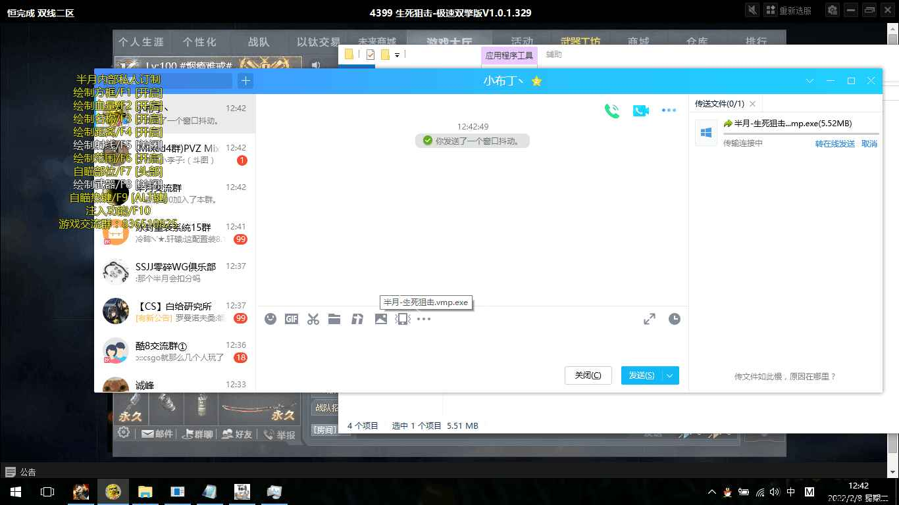The image size is (899, 505).
Task: Select the screenshot scissors tool
Action: 313,319
